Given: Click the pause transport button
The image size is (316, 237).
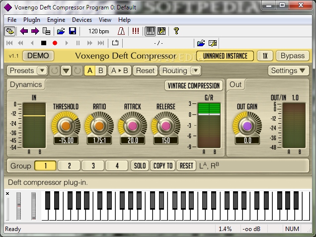Looking at the screenshot, I should tap(78, 43).
